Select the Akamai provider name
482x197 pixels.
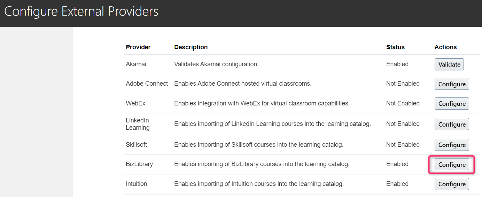click(136, 64)
